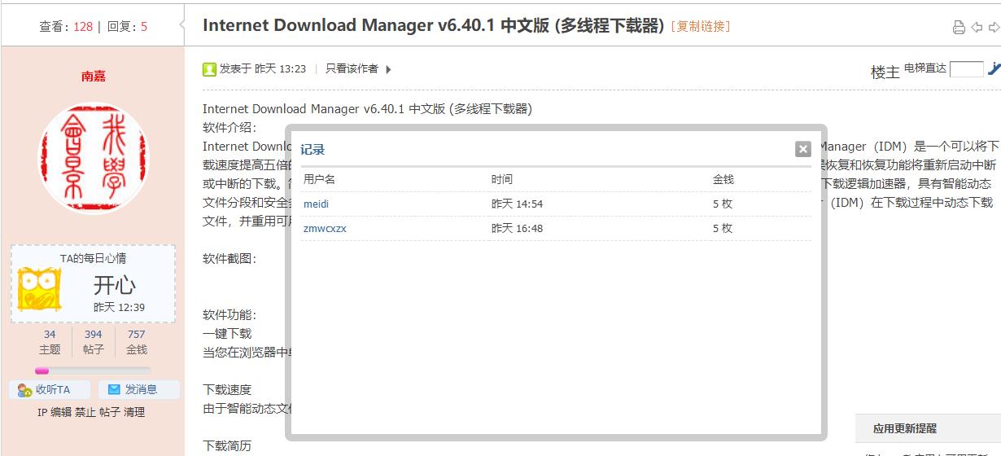This screenshot has width=1001, height=456.
Task: Click the 时间 column header
Action: click(502, 179)
